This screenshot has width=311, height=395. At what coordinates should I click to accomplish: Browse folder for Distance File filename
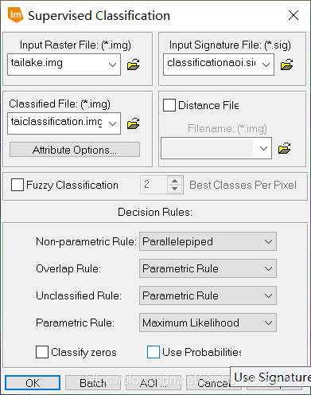click(x=285, y=148)
